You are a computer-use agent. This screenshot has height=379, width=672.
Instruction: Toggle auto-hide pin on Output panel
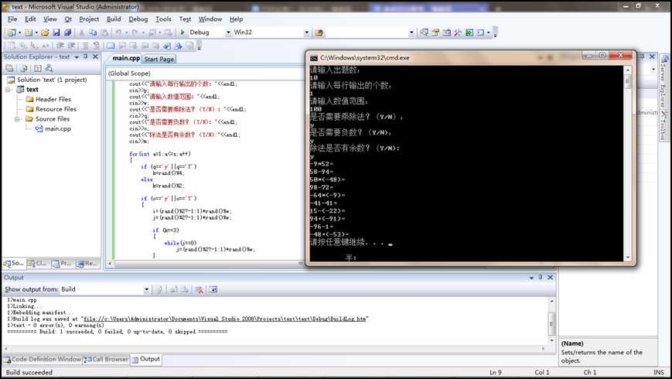click(x=541, y=278)
